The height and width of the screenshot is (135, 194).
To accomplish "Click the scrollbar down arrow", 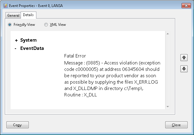I will tap(168, 106).
